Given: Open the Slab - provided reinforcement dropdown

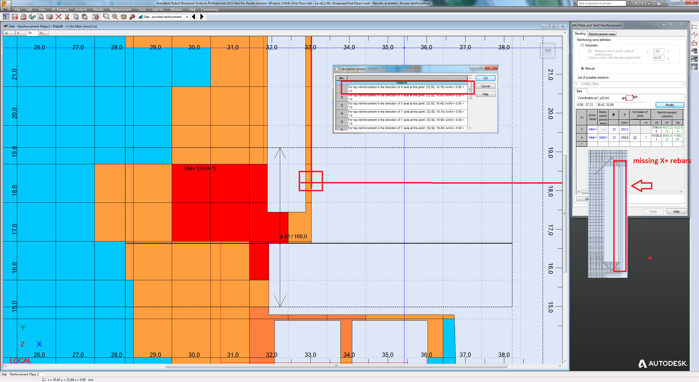Looking at the screenshot, I should point(187,17).
